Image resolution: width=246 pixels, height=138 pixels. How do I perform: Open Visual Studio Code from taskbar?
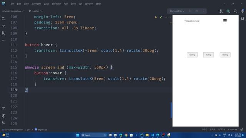tap(152, 135)
